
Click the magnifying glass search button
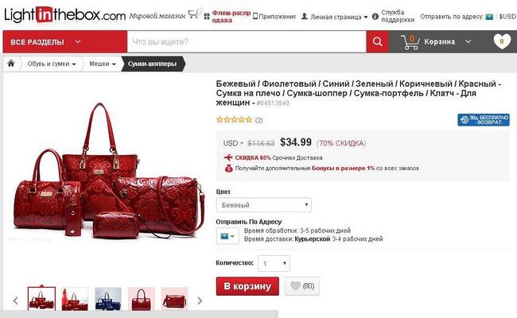[377, 41]
